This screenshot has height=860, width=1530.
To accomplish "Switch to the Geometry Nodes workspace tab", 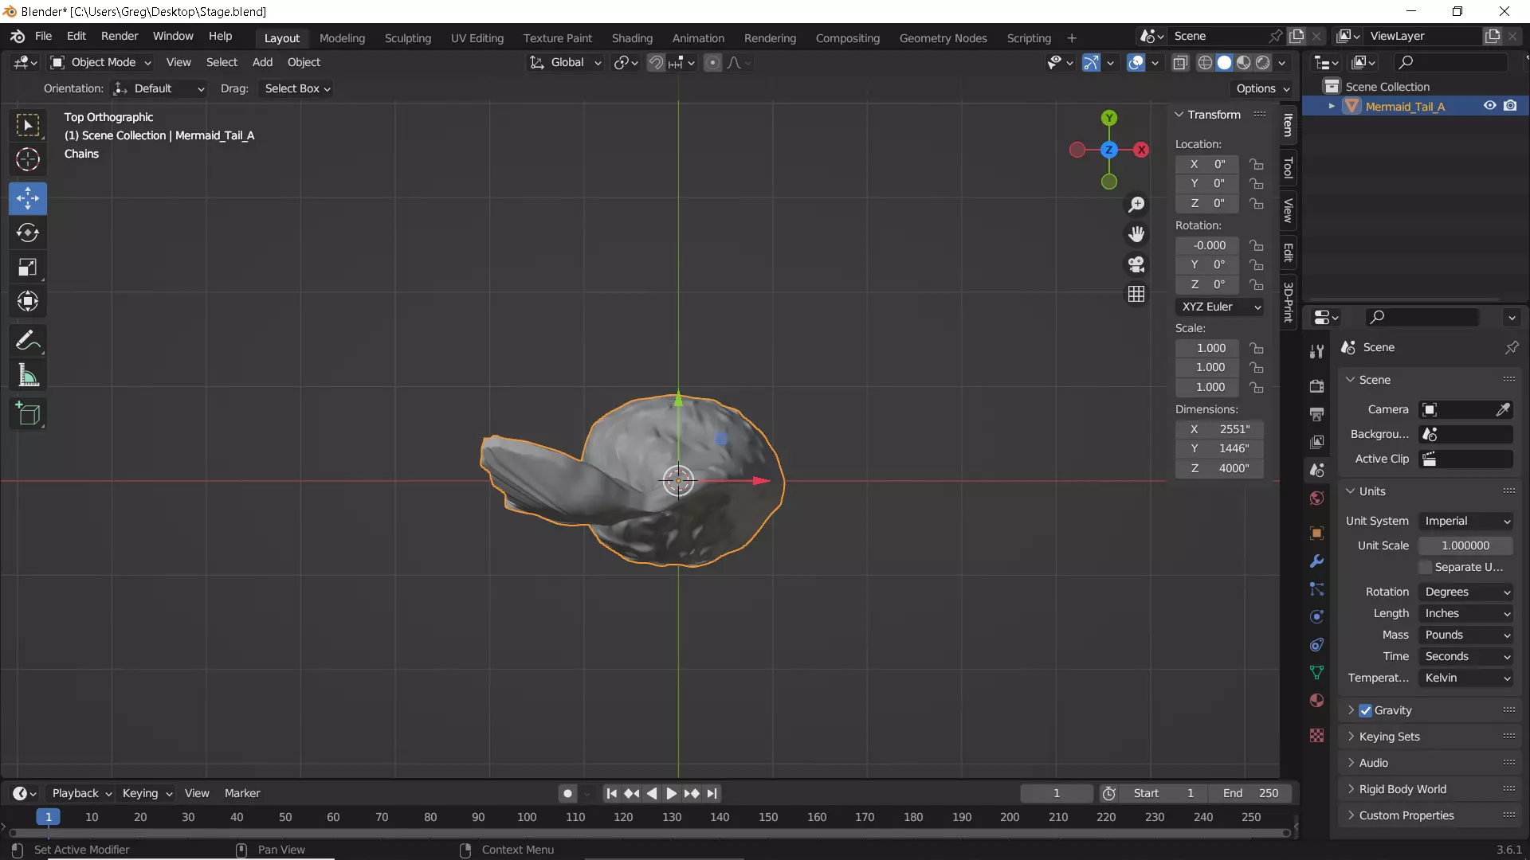I will pos(943,37).
